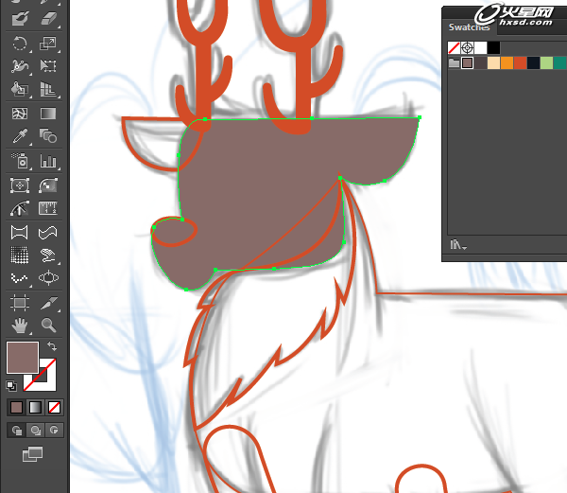This screenshot has width=567, height=493.
Task: Select the curved path arrow plugin tool
Action: [20, 208]
